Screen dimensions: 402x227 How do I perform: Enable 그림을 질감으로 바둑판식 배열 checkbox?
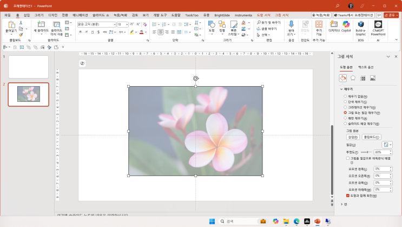[x=348, y=158]
